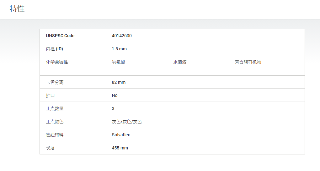Click the 芳香族有机物 compatibility entry
The image size is (320, 171).
248,62
